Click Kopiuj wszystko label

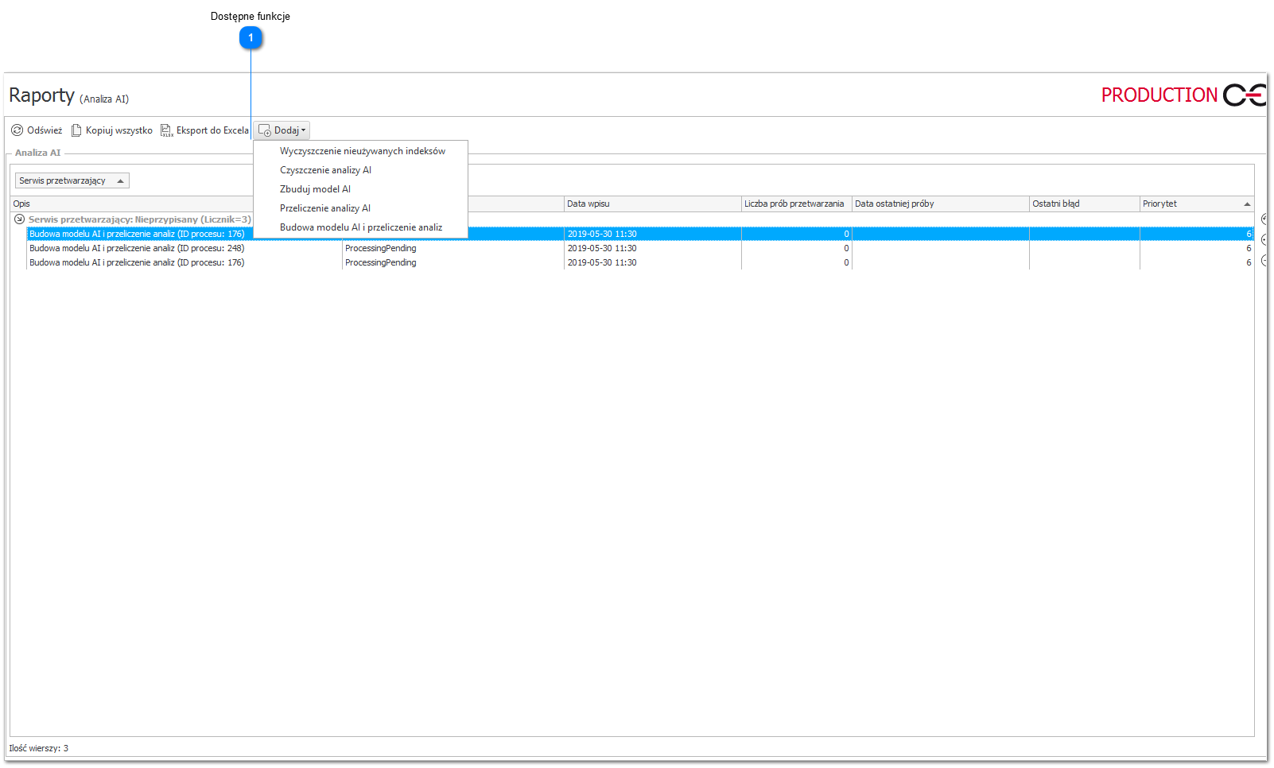click(119, 130)
